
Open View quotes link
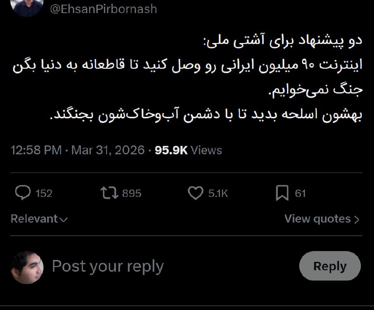[317, 219]
